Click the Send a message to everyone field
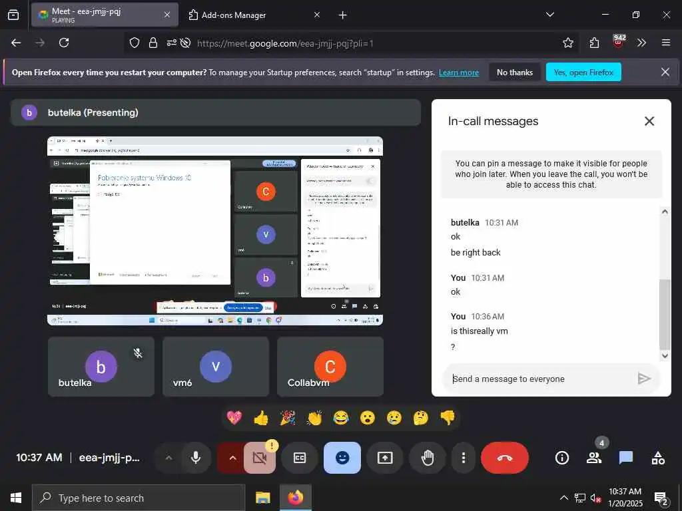This screenshot has height=511, width=682. (x=539, y=379)
